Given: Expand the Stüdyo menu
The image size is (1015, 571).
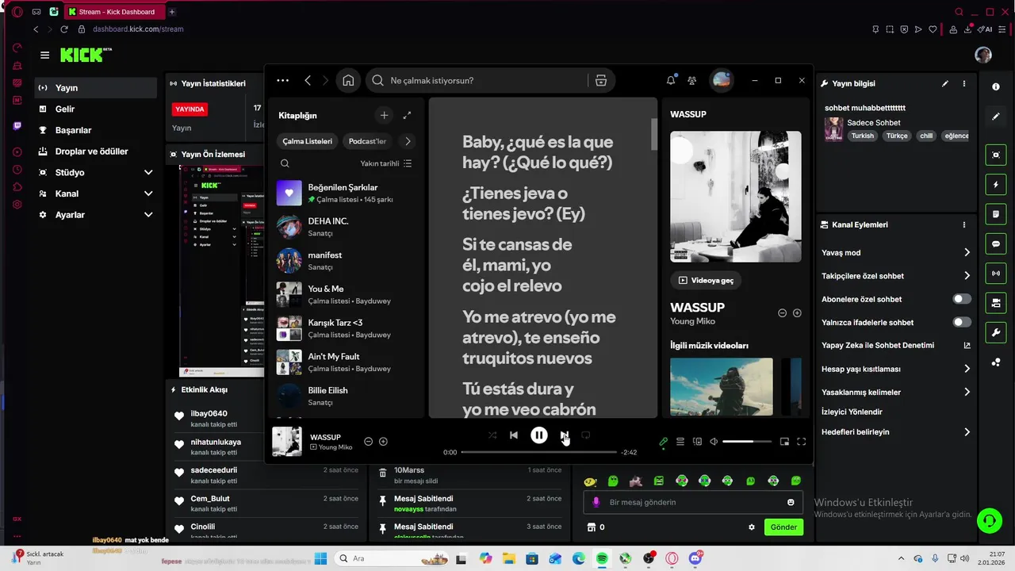Looking at the screenshot, I should 96,172.
